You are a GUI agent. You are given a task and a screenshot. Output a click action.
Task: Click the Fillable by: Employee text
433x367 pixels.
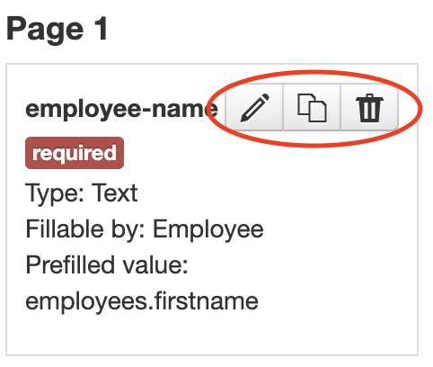(145, 229)
